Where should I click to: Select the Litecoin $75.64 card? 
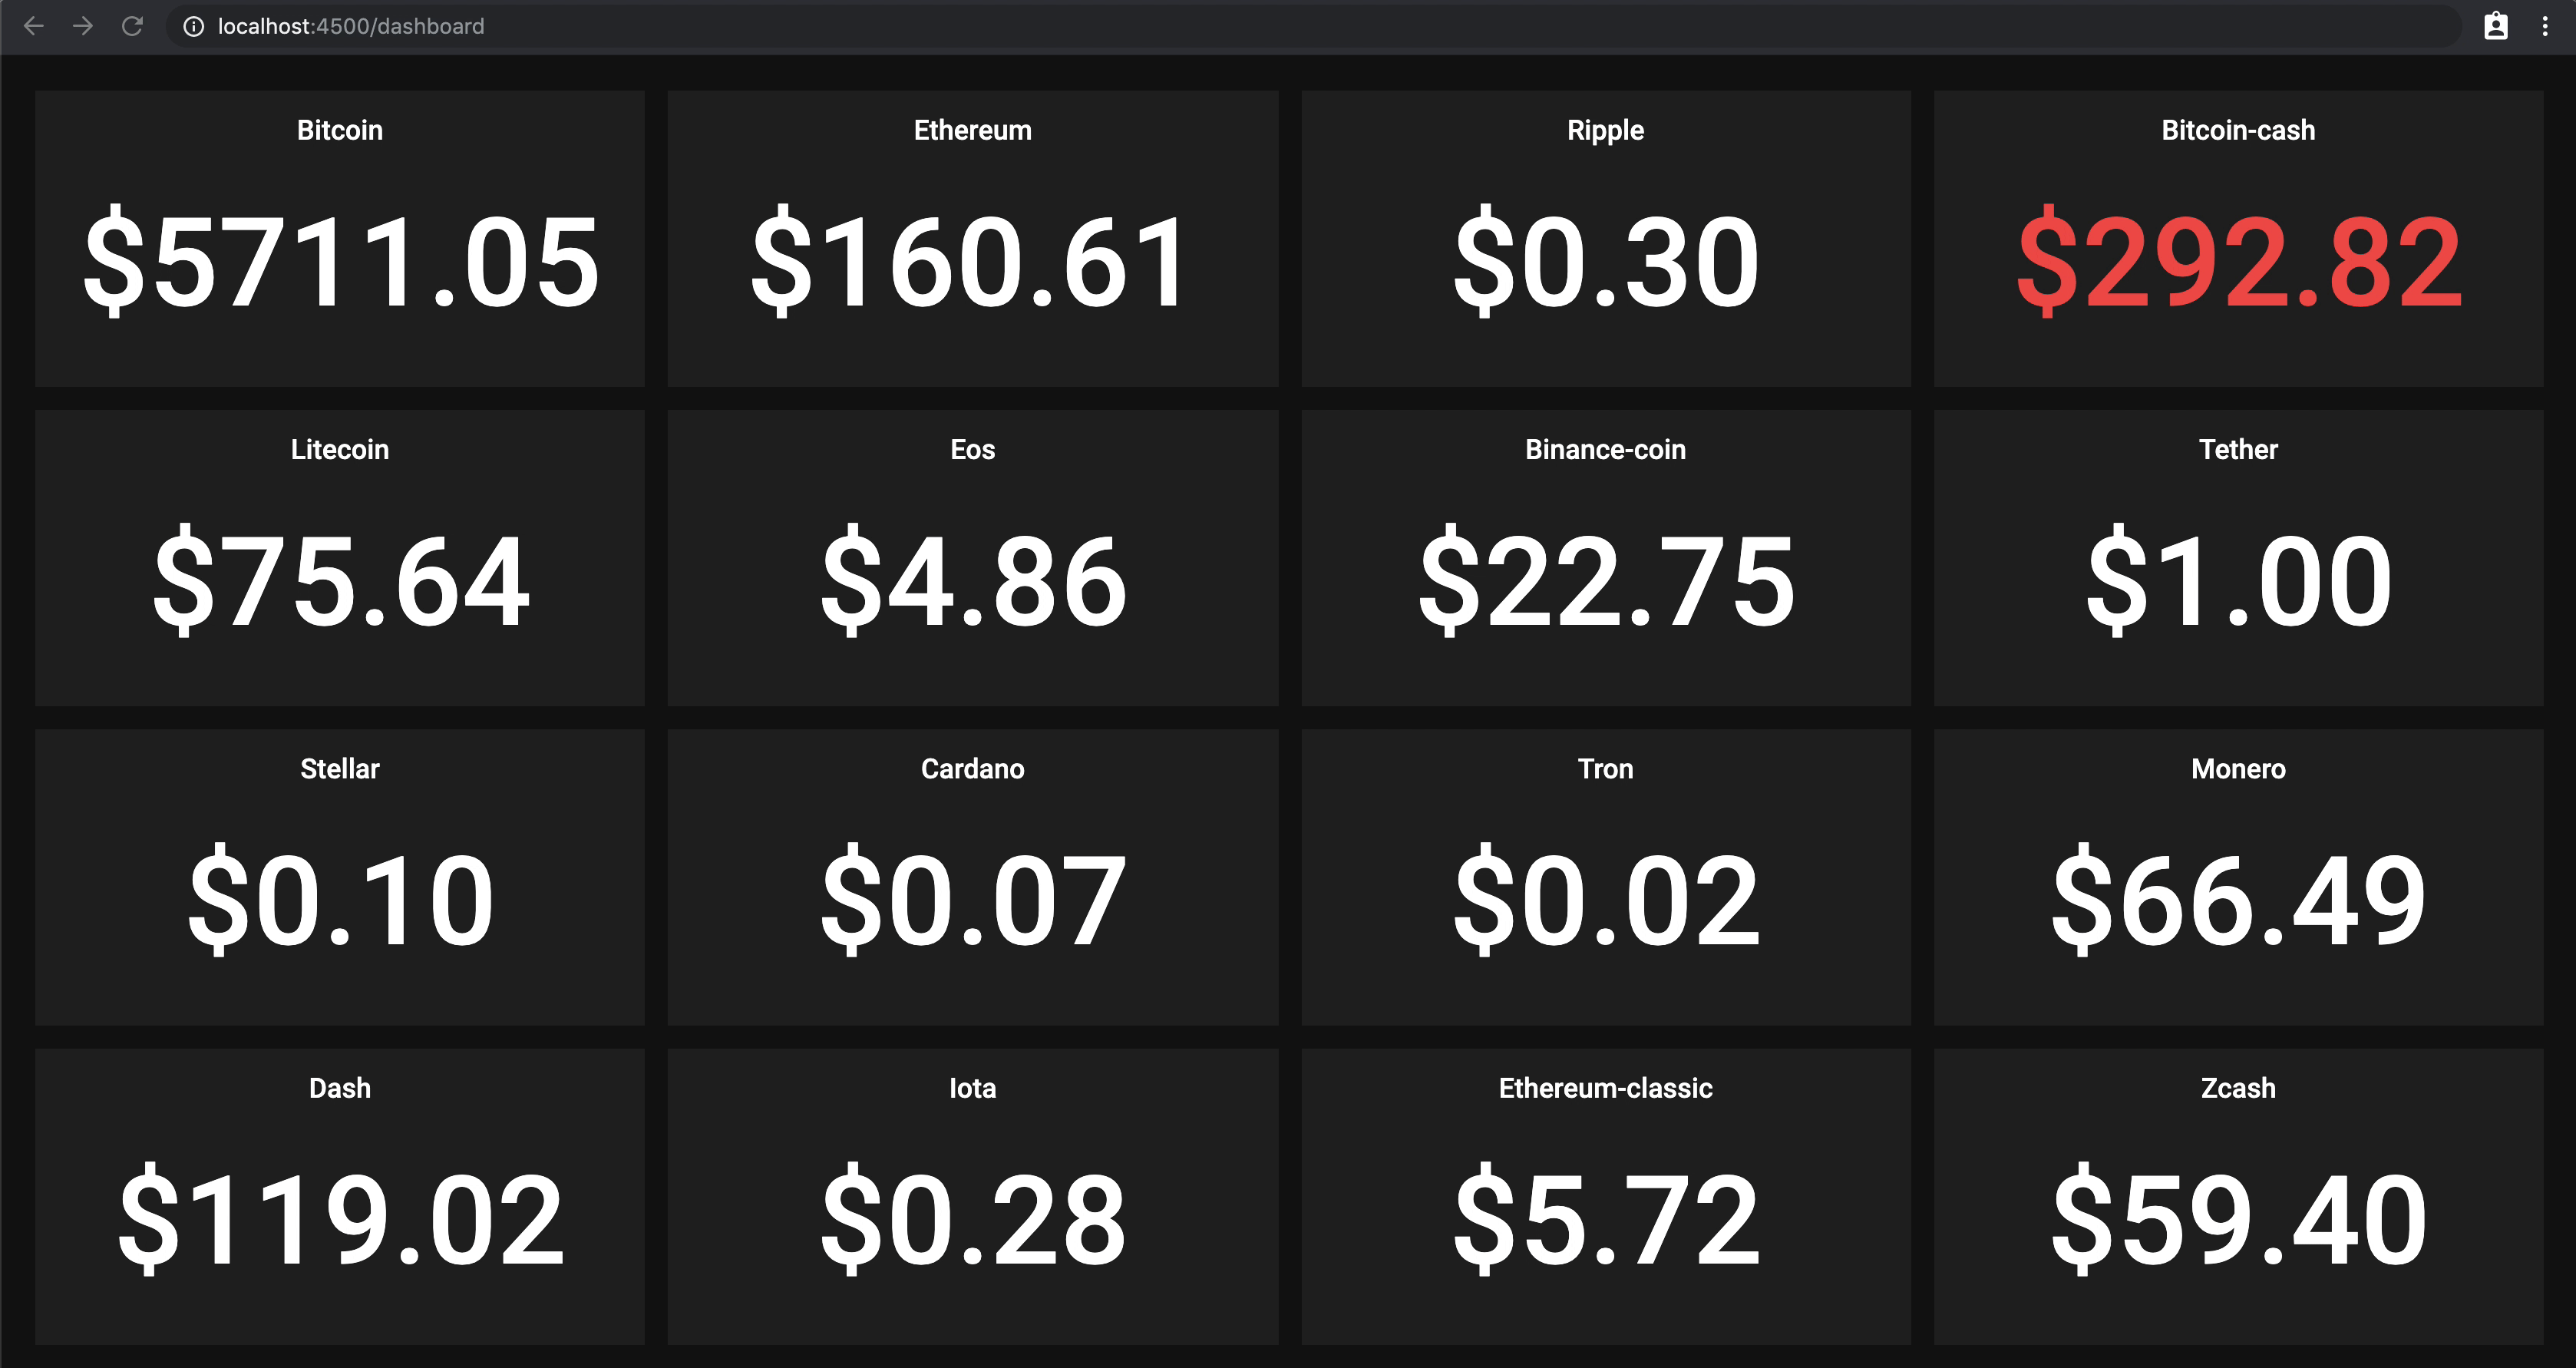(x=340, y=558)
